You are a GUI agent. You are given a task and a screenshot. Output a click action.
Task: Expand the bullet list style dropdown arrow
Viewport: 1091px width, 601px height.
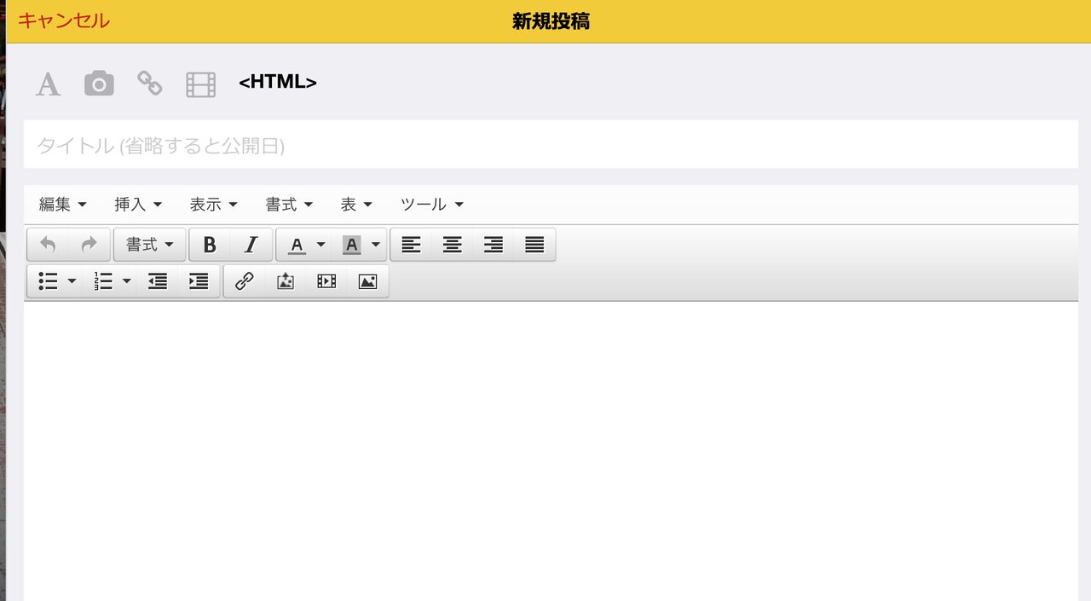[x=72, y=281]
